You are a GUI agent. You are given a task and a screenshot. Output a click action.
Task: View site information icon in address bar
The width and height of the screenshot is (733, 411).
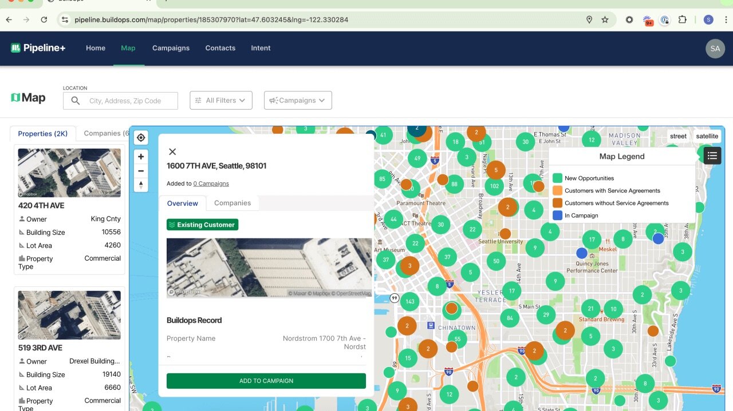(65, 19)
